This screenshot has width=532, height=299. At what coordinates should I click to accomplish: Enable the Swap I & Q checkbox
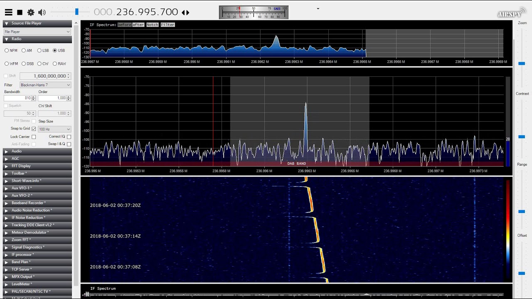point(69,144)
